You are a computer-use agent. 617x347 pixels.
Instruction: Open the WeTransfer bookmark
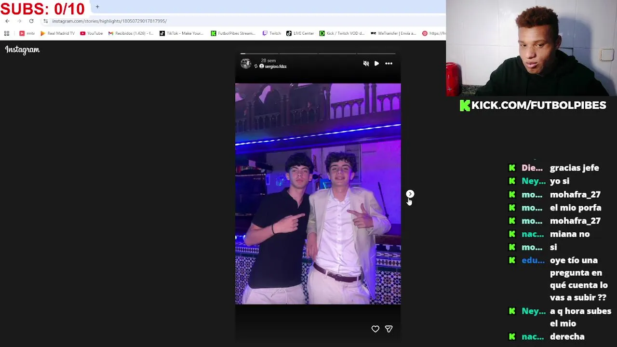tap(393, 33)
